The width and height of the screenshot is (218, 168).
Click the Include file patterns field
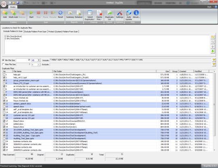pos(130,60)
